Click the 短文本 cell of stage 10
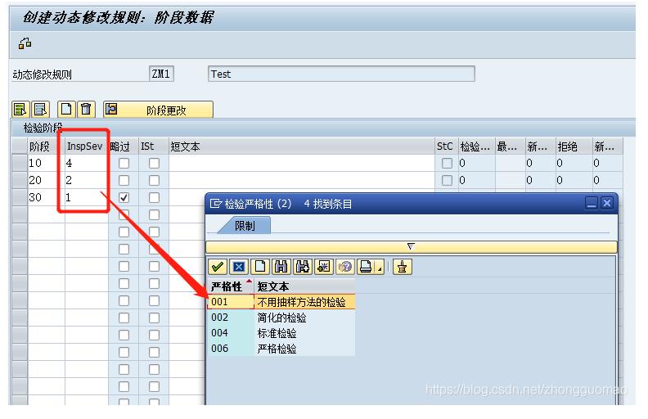This screenshot has width=648, height=419. pyautogui.click(x=302, y=163)
